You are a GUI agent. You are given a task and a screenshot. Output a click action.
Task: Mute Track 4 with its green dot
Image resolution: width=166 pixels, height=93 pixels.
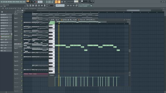point(22,29)
